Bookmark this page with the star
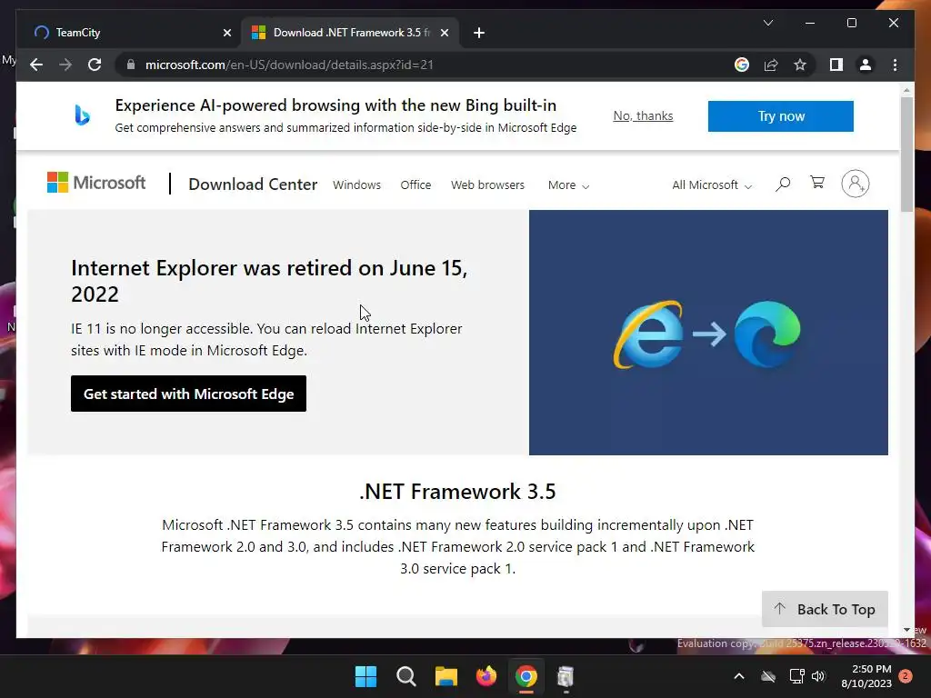The image size is (931, 698). (800, 65)
